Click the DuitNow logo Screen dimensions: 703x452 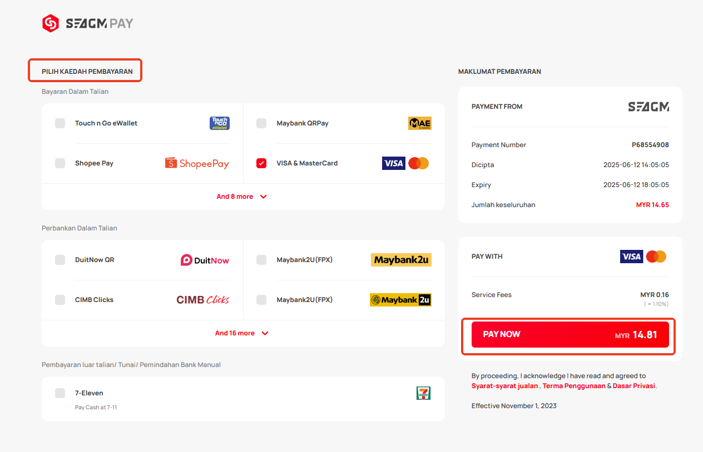205,260
